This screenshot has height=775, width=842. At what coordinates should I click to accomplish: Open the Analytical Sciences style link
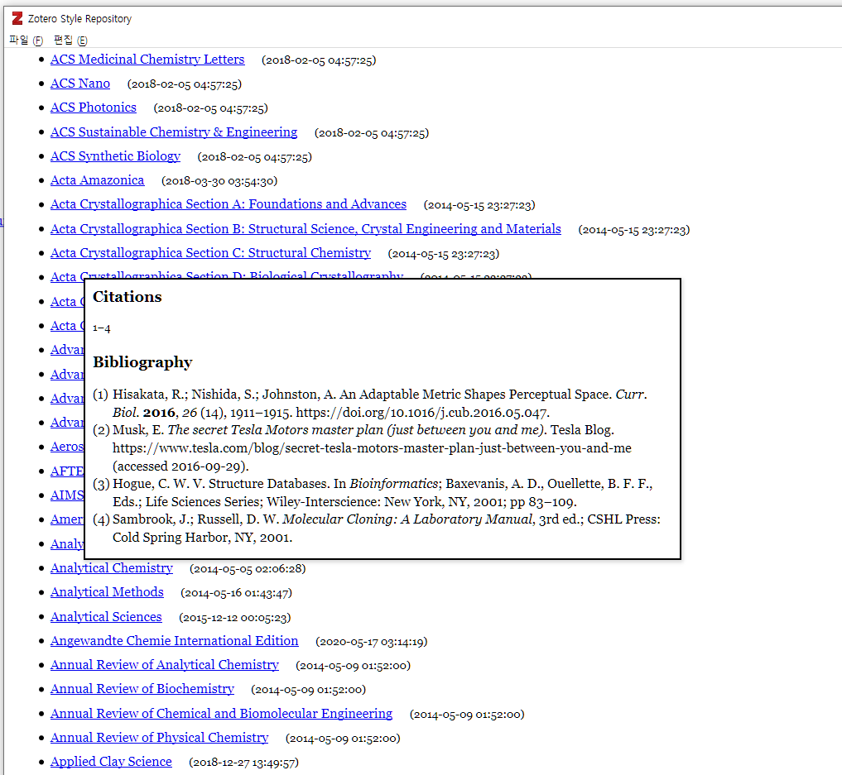coord(106,617)
